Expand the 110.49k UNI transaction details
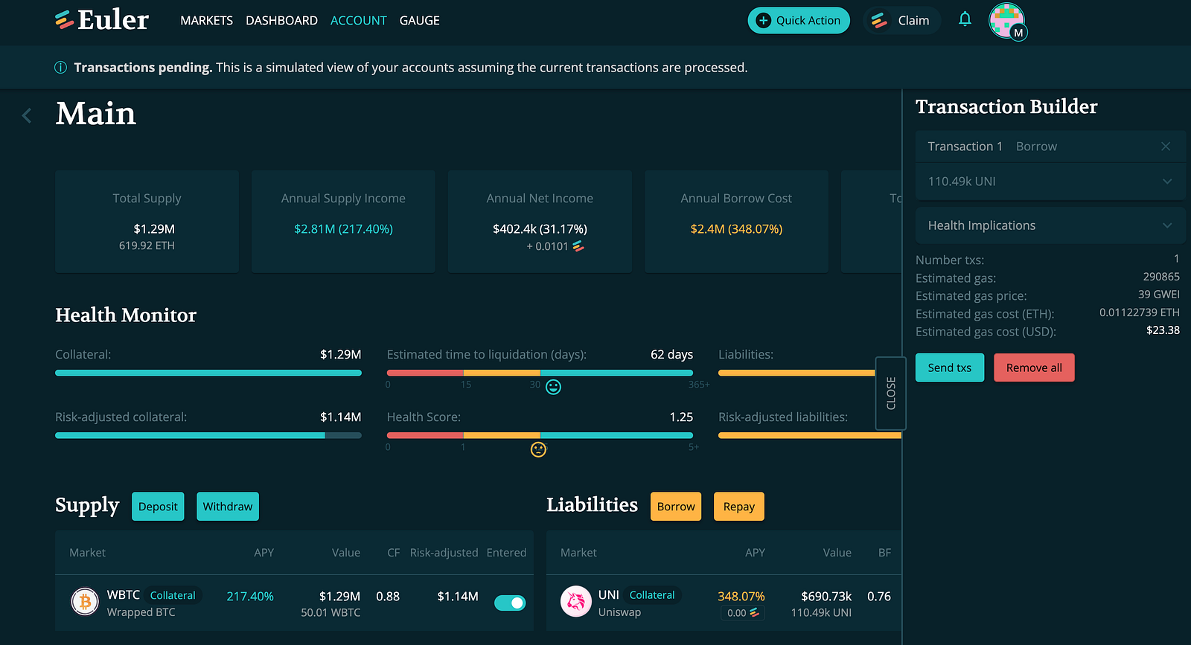 coord(1050,182)
